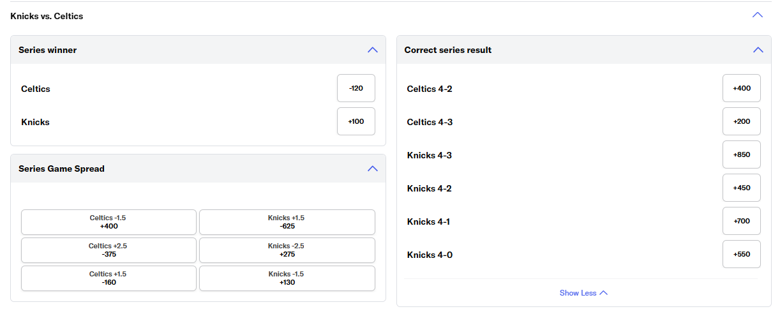The height and width of the screenshot is (316, 780).
Task: Select Knicks series winner odds +100
Action: click(x=356, y=121)
